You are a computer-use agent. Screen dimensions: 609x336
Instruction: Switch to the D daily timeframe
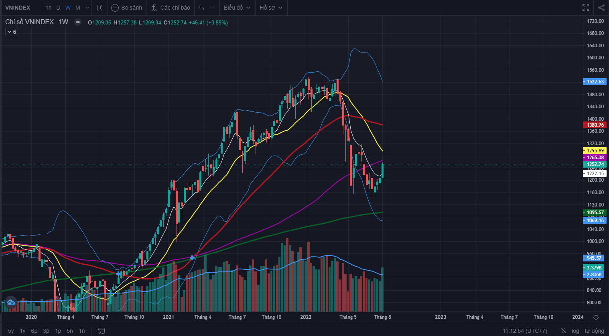coord(58,8)
